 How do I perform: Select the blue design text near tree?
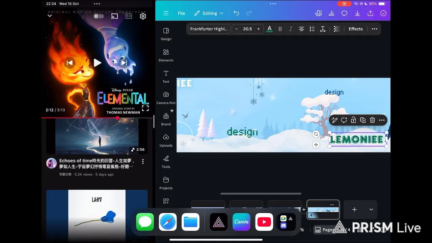[x=334, y=92]
